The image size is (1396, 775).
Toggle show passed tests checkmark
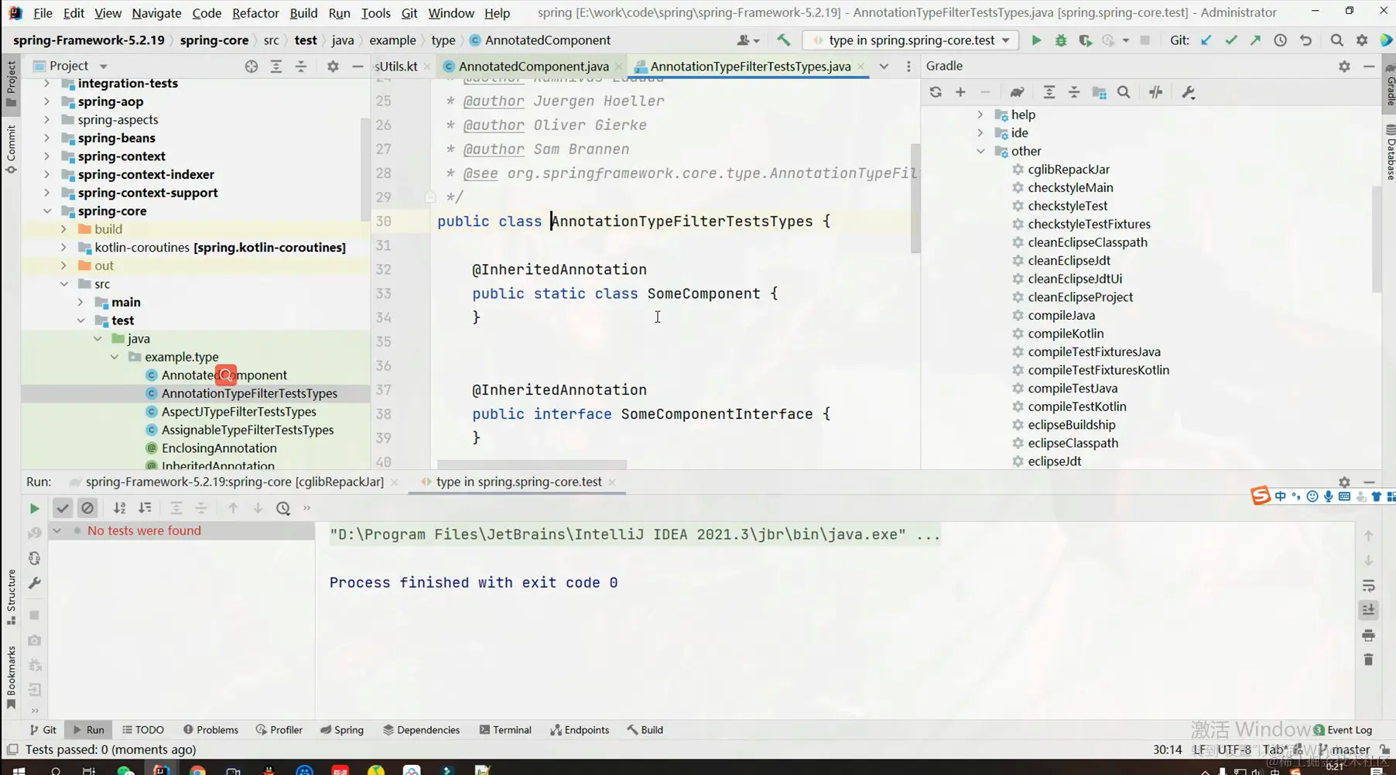click(63, 509)
